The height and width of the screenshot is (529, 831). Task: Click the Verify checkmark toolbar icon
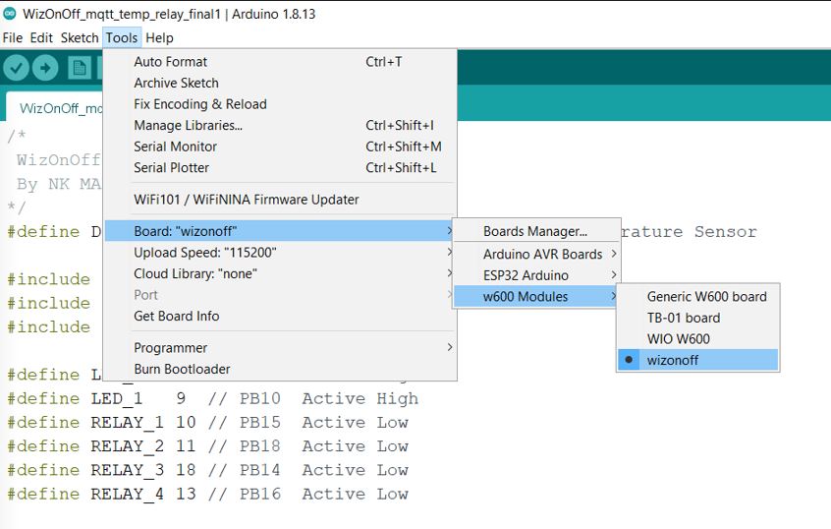[x=17, y=67]
